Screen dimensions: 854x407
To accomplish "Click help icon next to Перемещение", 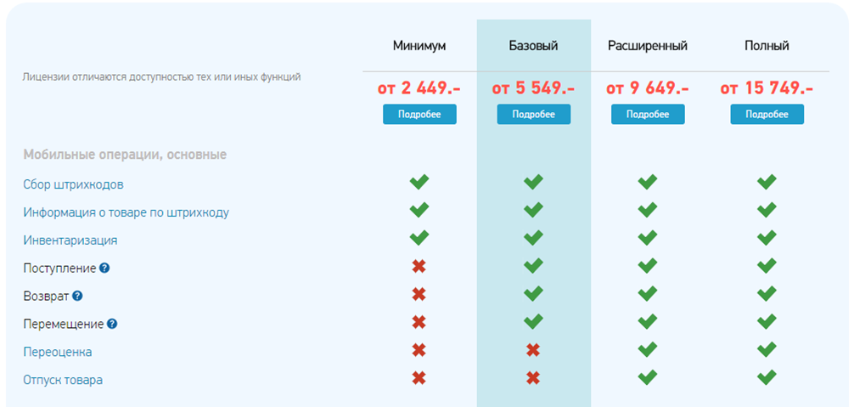I will point(112,325).
